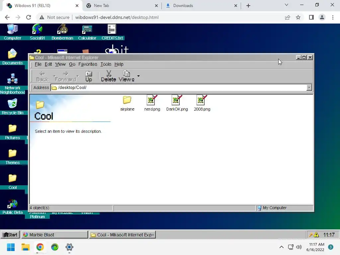Go Up one folder level
The image size is (340, 255).
pyautogui.click(x=88, y=76)
